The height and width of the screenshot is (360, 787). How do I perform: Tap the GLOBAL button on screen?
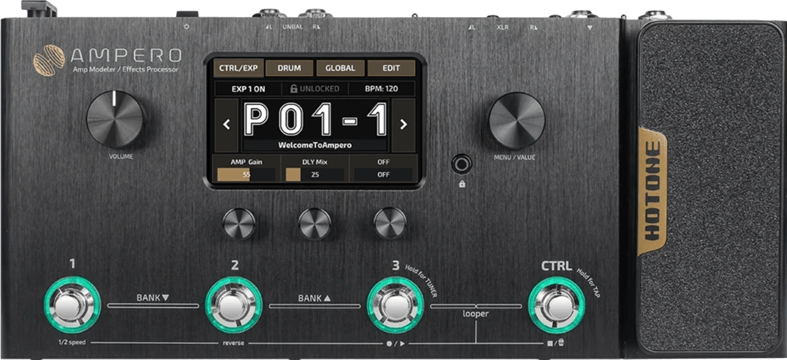(x=340, y=68)
